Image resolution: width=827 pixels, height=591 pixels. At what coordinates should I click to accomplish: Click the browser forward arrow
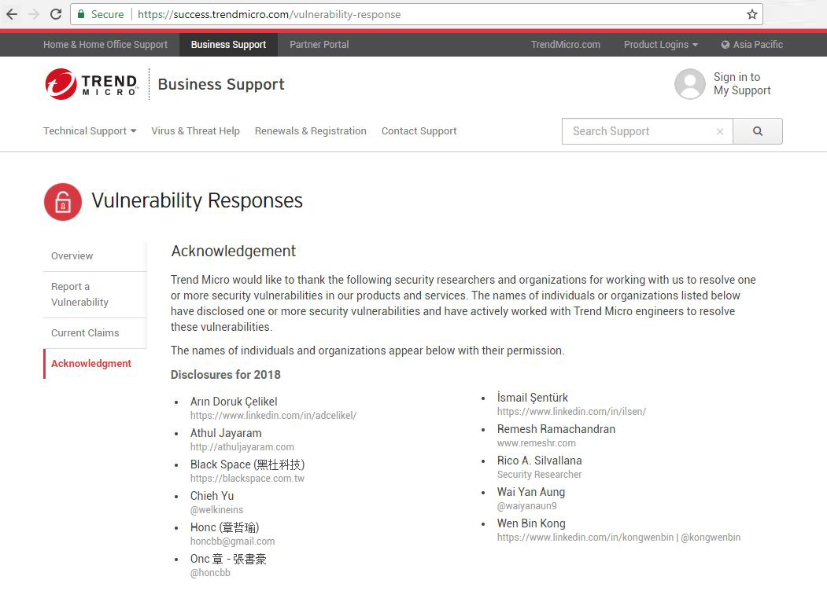34,14
